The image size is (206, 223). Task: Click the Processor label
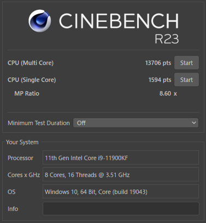coord(20,158)
